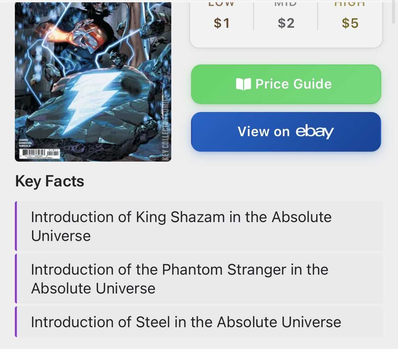Click the barcode on the comic cover
The height and width of the screenshot is (349, 398).
click(x=40, y=154)
